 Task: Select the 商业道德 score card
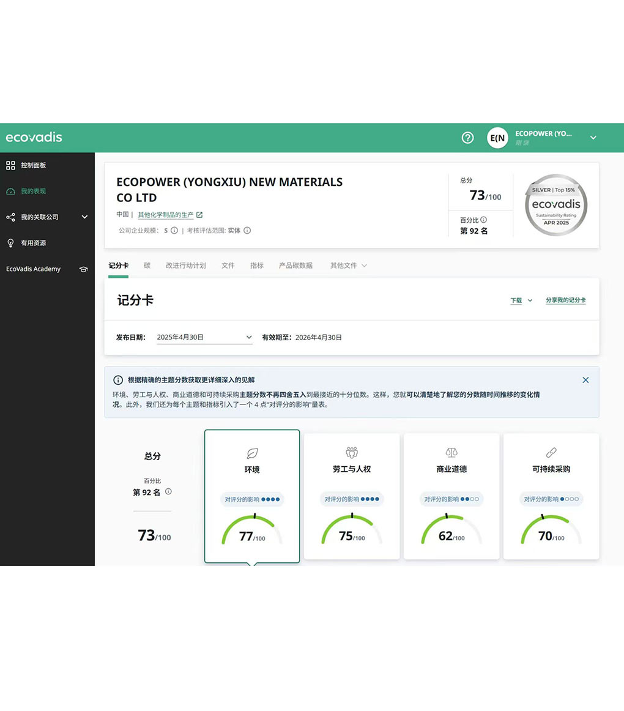click(451, 496)
